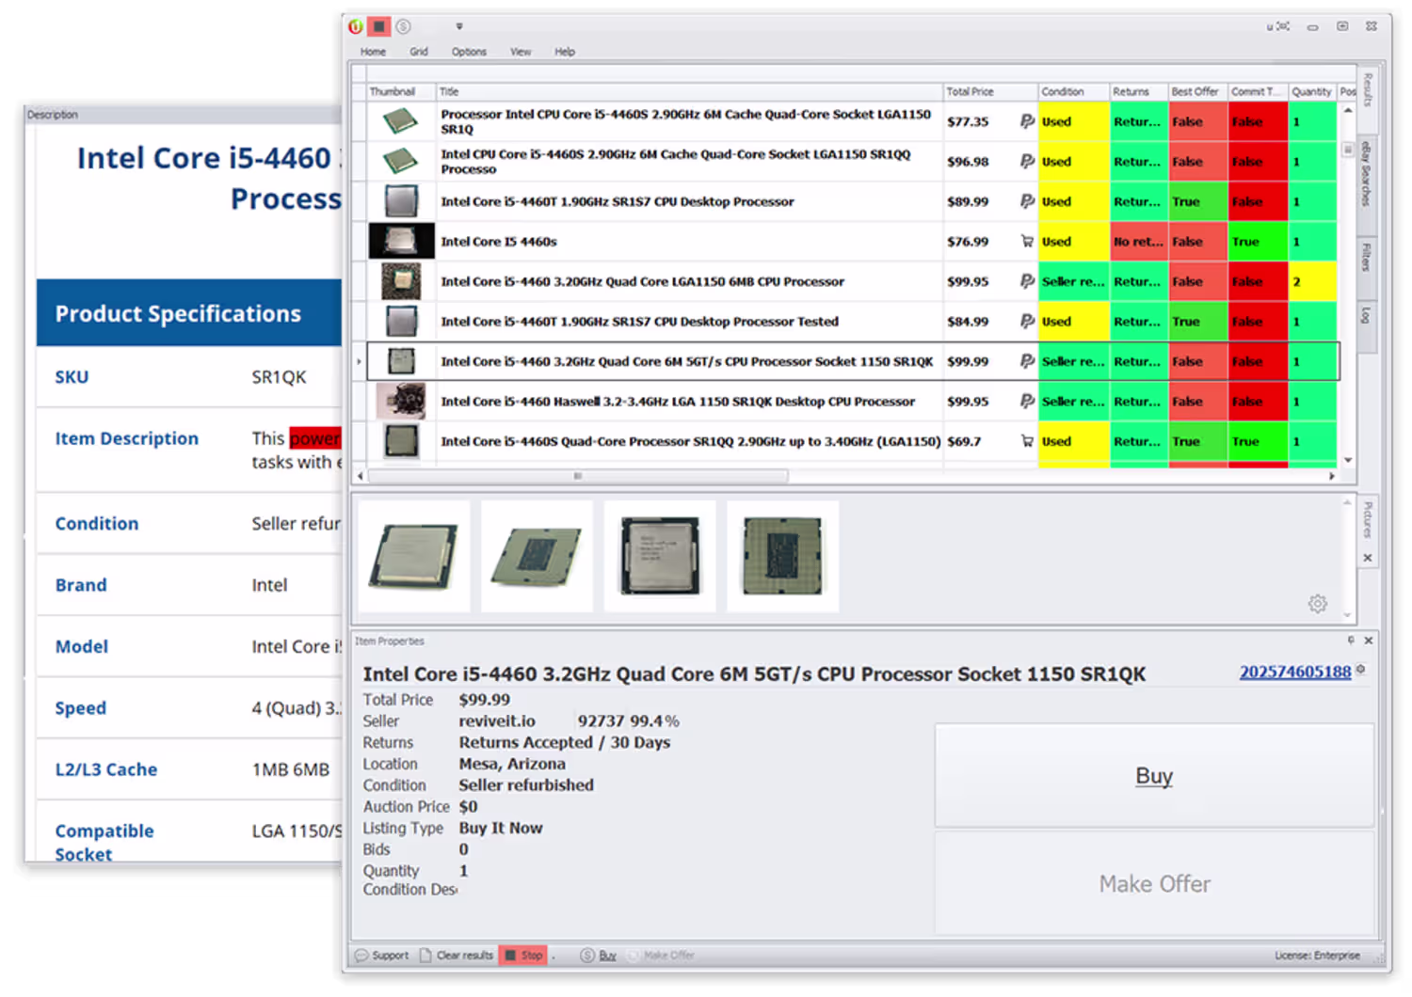This screenshot has height=997, width=1412.
Task: Click PayPal icon in the $77.35 row
Action: 1027,121
